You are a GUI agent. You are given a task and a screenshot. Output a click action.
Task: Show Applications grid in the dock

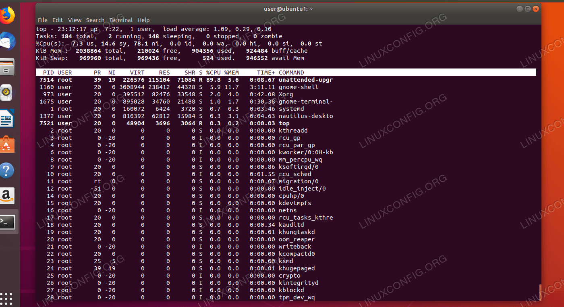(6, 299)
